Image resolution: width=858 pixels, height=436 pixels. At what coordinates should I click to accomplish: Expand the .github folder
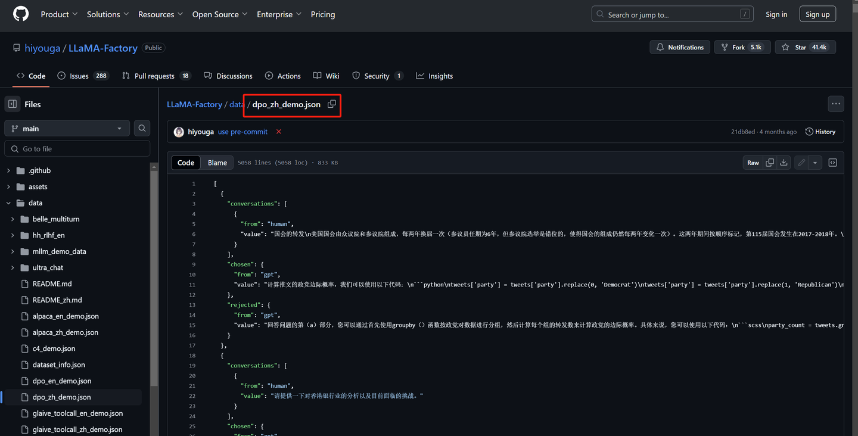[8, 170]
